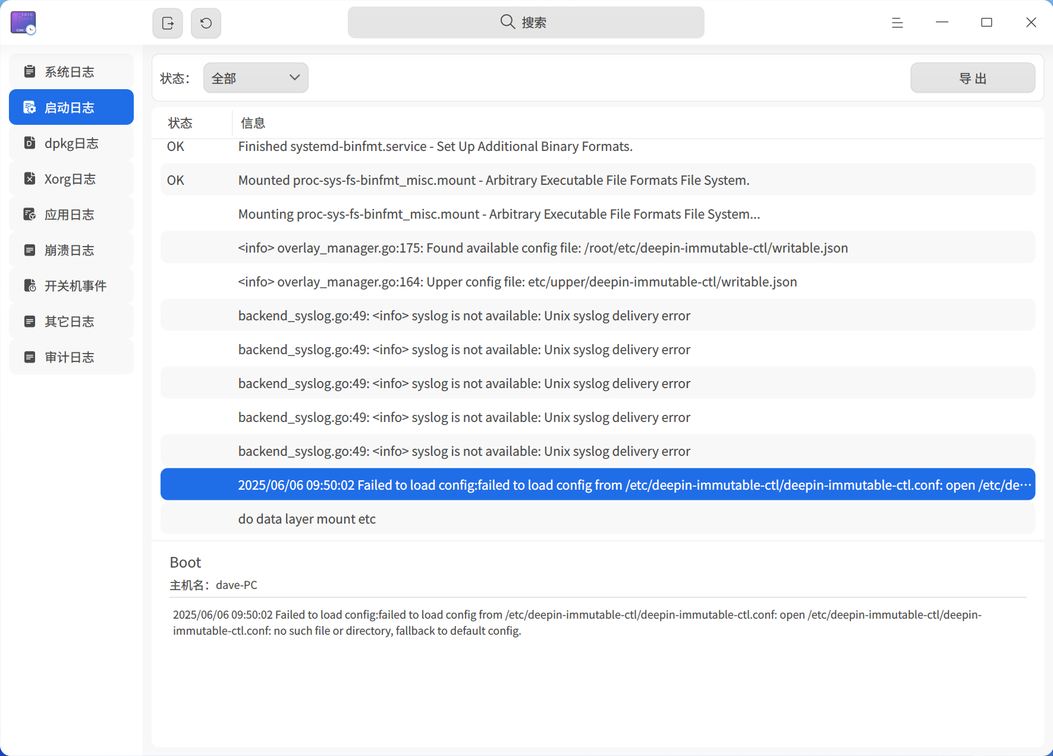Click the 崩溃日志 sidebar icon
Viewport: 1053px width, 756px height.
[x=30, y=250]
